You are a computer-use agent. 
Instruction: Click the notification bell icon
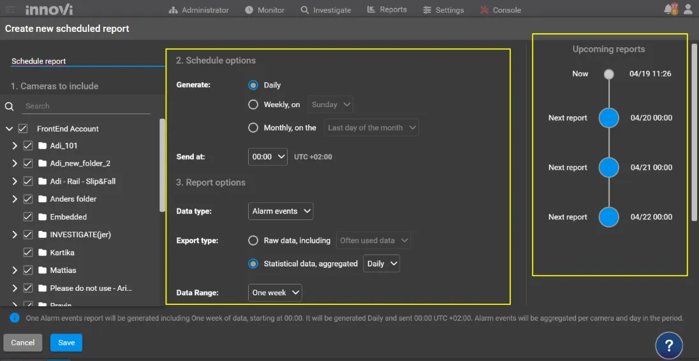click(668, 10)
